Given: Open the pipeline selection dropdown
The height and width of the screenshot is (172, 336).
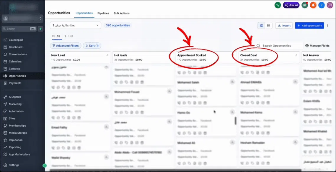Looking at the screenshot, I should (75, 25).
